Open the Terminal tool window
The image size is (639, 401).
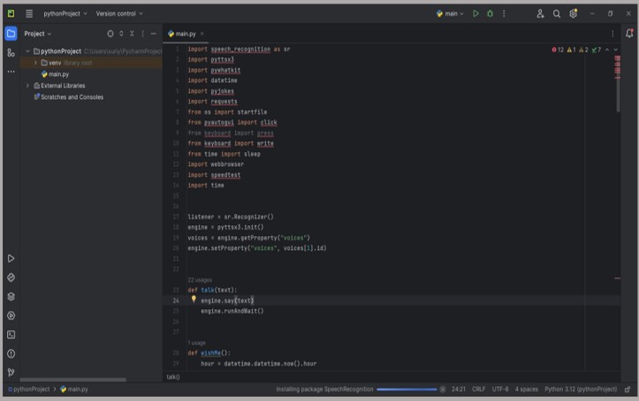(x=11, y=335)
